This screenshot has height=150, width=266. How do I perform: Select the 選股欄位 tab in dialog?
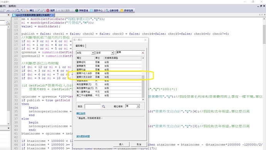pos(80,46)
